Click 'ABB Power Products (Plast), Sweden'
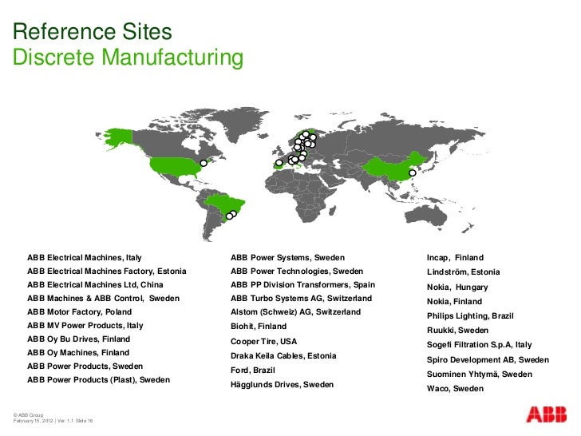 (99, 380)
